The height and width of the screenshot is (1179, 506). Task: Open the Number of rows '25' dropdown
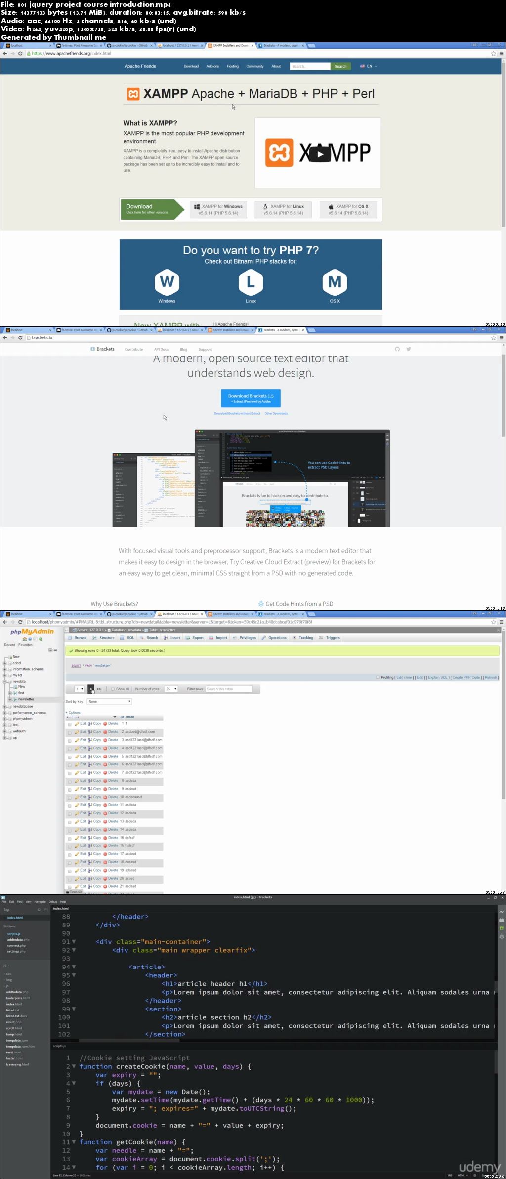coord(171,689)
